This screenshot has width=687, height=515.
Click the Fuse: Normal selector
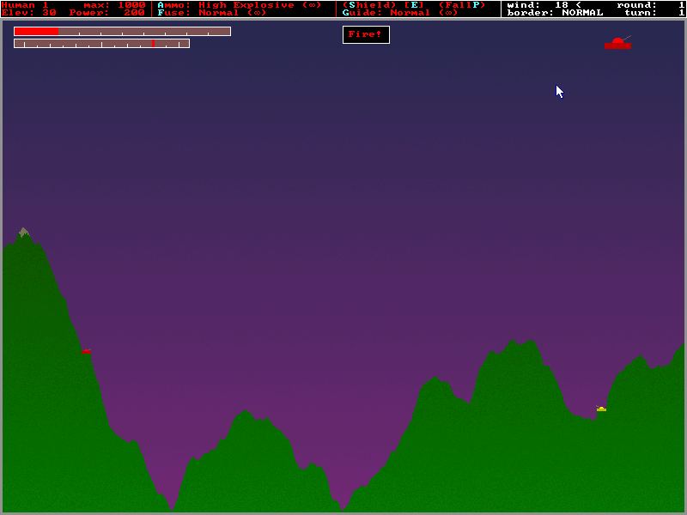click(211, 13)
